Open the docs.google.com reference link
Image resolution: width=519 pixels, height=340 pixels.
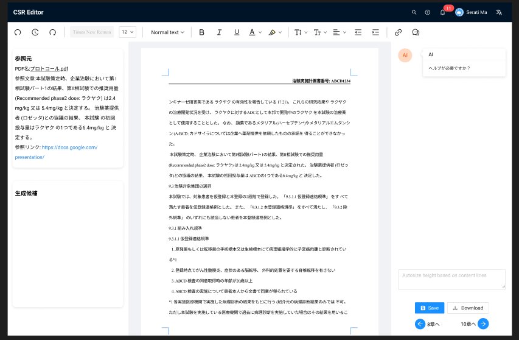[x=56, y=152]
